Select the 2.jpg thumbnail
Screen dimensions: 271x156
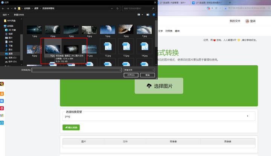[53, 30]
